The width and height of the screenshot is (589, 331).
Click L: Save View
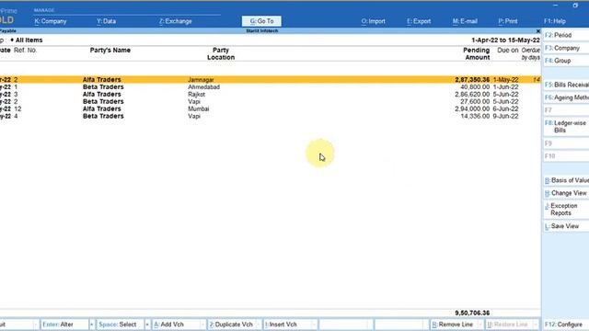point(566,226)
